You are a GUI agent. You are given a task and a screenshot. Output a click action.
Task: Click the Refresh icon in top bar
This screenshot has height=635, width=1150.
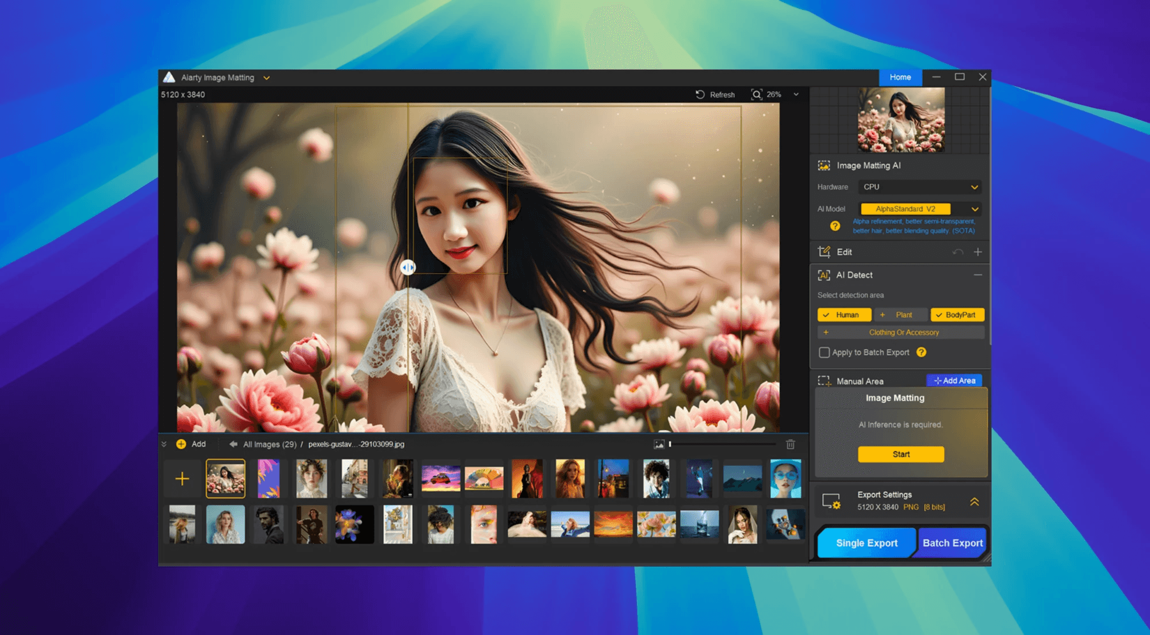[x=700, y=94]
